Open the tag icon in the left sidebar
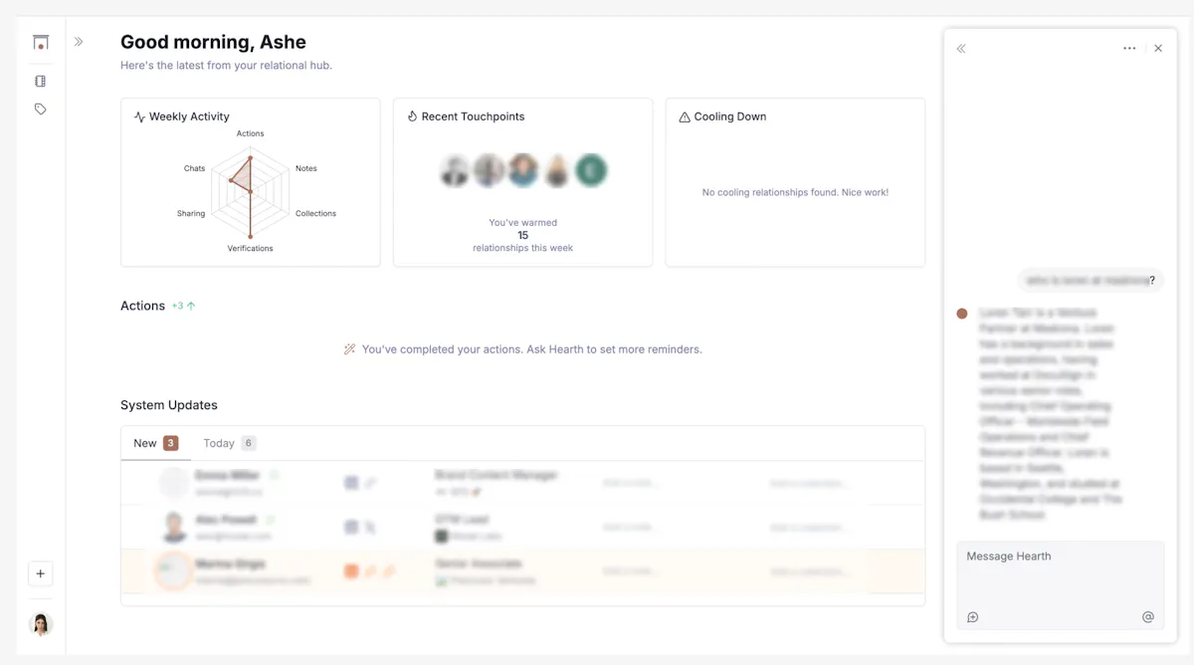Viewport: 1194px width, 665px height. point(40,110)
